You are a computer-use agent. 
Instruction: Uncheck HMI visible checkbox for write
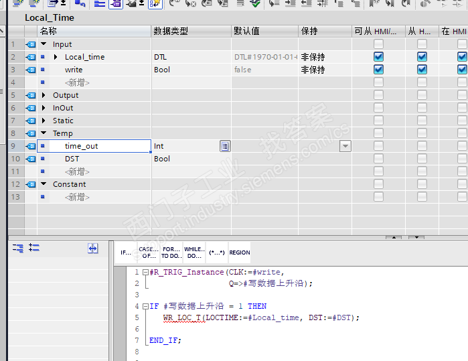tap(463, 70)
